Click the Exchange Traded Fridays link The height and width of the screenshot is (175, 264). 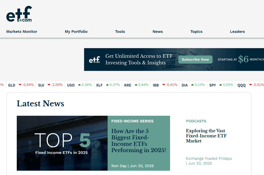click(209, 158)
